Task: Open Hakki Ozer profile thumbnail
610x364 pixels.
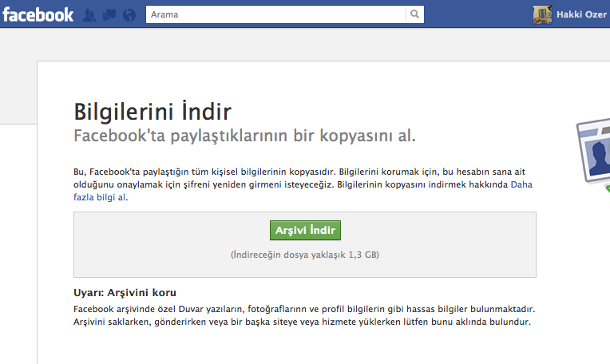Action: (x=542, y=15)
